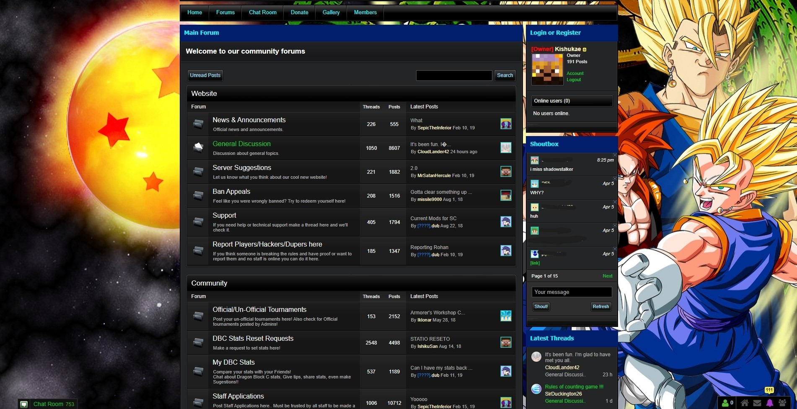Click the unread General Discussion forum icon
The height and width of the screenshot is (409, 797).
198,147
